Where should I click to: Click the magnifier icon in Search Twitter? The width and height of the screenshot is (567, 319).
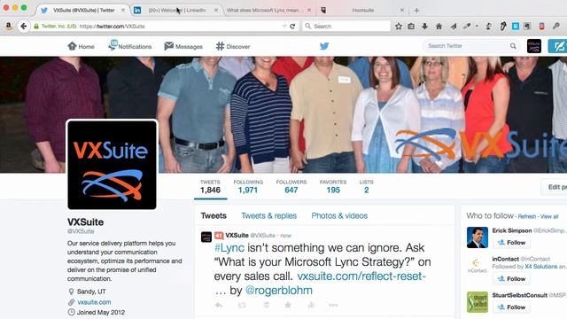513,46
